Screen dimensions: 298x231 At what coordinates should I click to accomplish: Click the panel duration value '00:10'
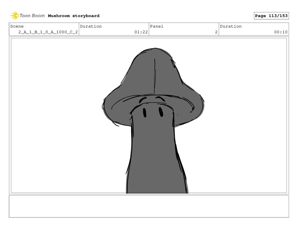point(281,32)
